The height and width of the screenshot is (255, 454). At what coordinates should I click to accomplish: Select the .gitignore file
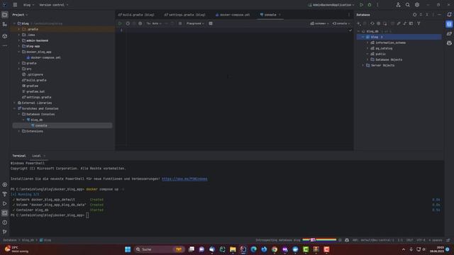point(33,74)
